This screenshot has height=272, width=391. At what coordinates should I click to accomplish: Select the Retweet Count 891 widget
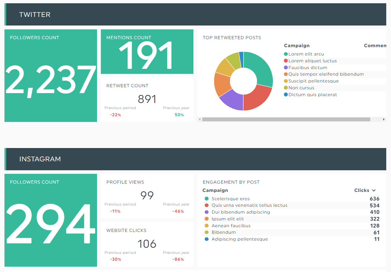point(147,100)
